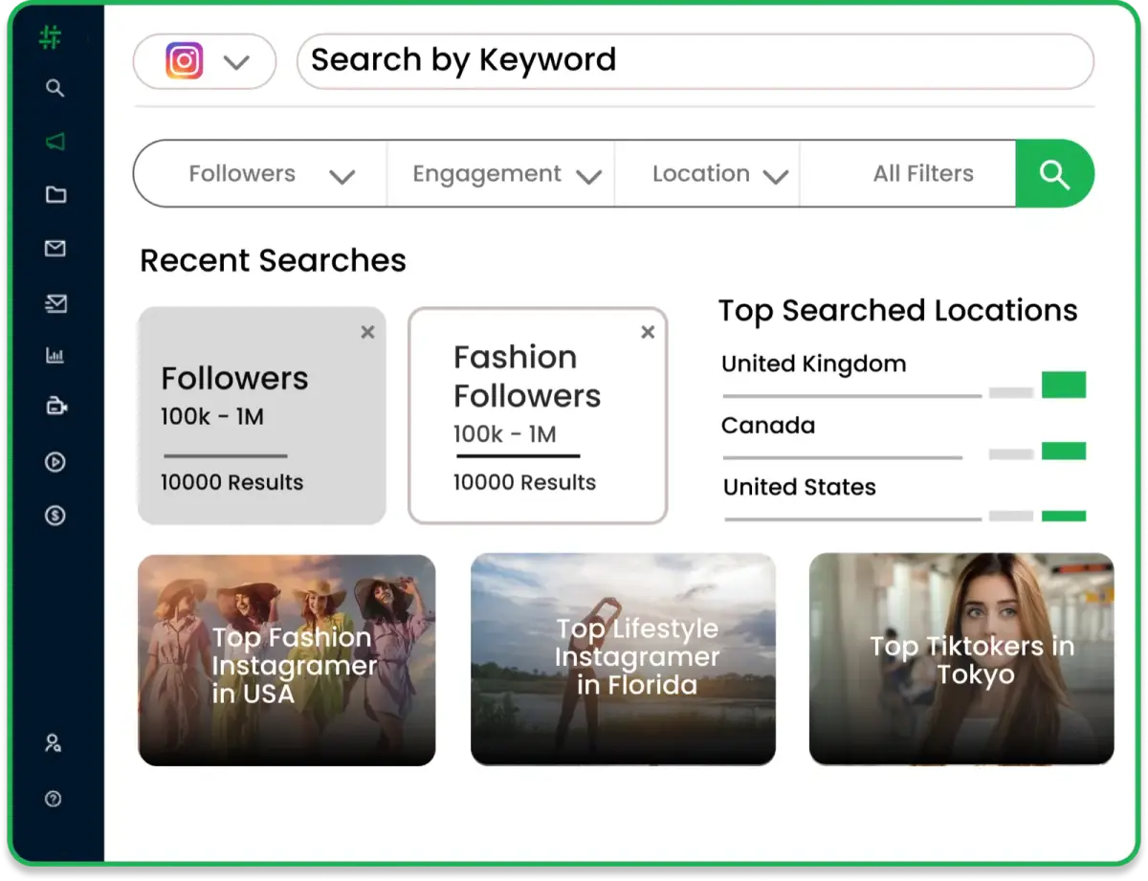
Task: Open the video camera icon in sidebar
Action: (x=56, y=407)
